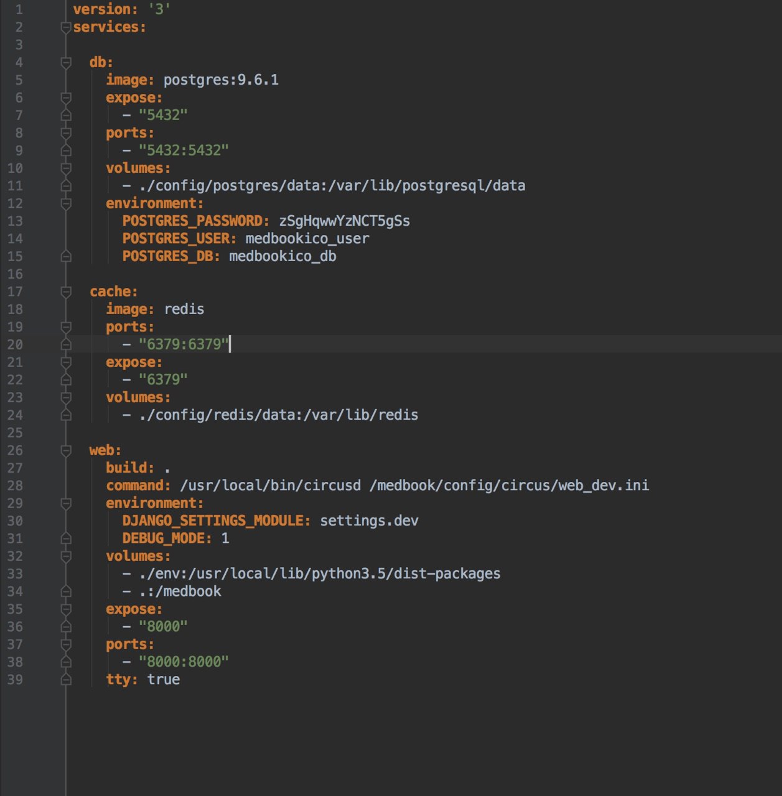This screenshot has width=782, height=796.
Task: Fold the db environment section
Action: pos(66,203)
